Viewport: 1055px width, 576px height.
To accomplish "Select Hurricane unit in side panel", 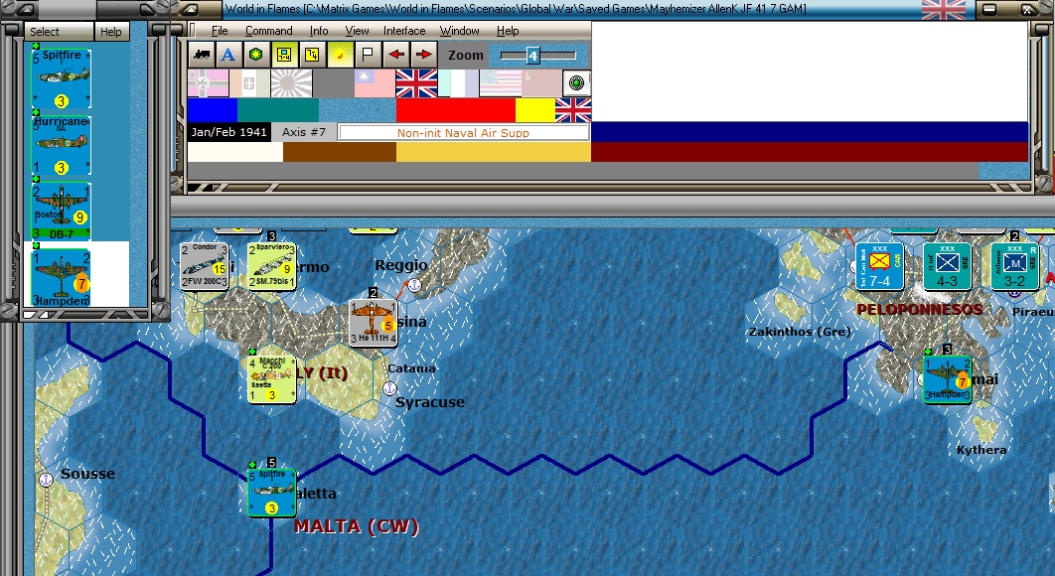I will (x=61, y=145).
